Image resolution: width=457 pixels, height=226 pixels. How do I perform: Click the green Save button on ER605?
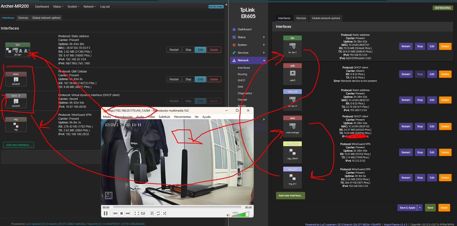[430, 208]
